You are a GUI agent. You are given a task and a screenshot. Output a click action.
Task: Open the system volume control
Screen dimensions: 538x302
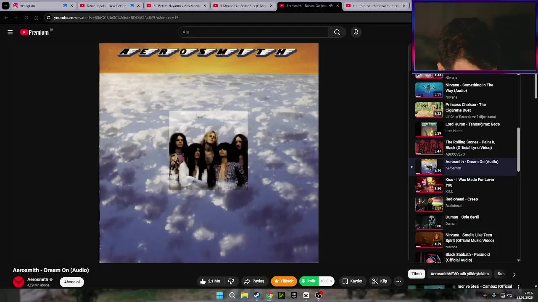(x=509, y=295)
